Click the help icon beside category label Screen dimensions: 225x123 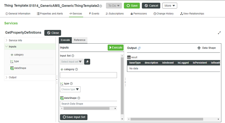click(x=77, y=69)
